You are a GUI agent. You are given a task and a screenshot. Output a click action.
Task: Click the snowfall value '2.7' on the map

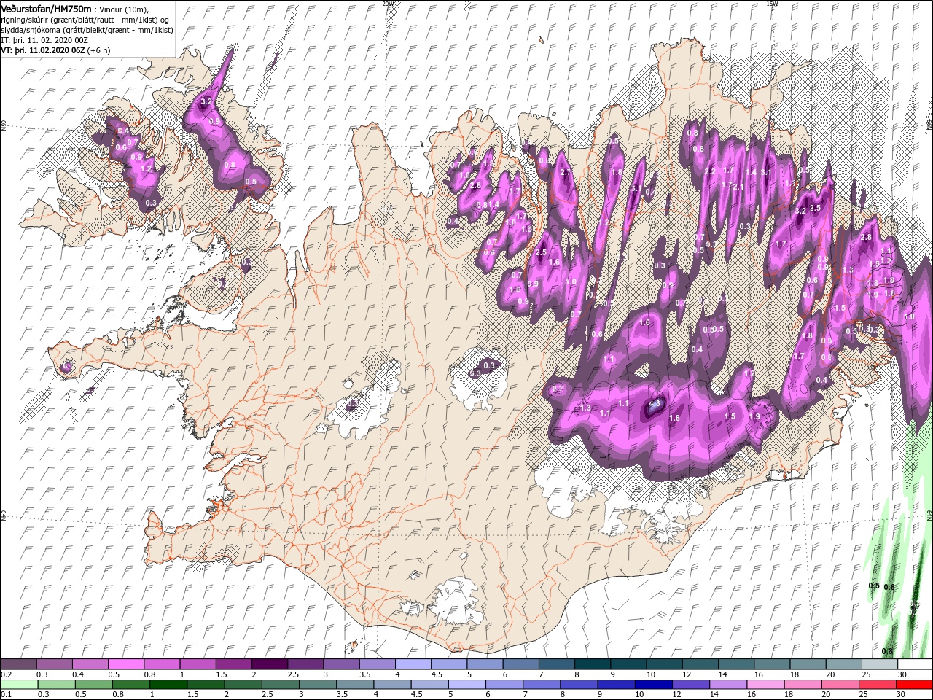pyautogui.click(x=566, y=172)
